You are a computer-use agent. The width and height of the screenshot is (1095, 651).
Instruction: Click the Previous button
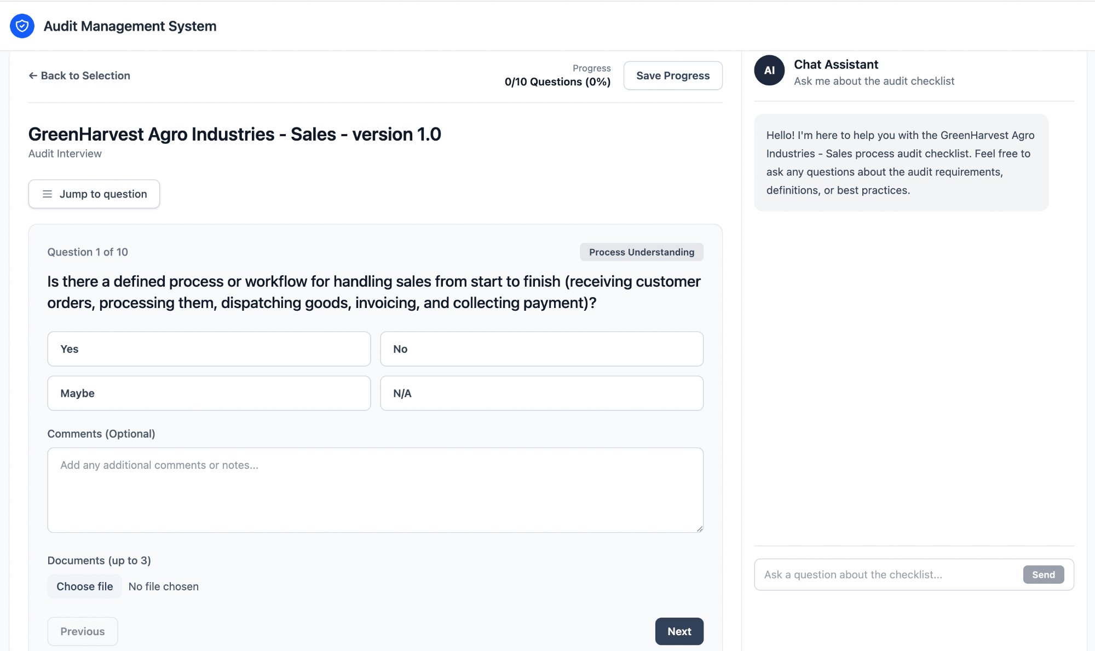82,631
